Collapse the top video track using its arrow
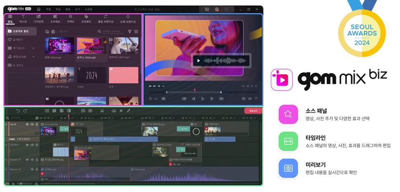This screenshot has width=400, height=192. 6,124
